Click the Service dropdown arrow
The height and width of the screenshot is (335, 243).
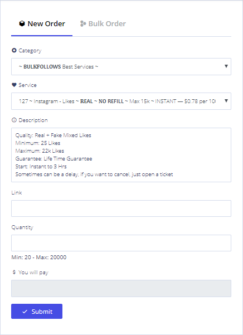point(226,101)
